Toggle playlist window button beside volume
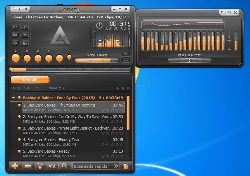This screenshot has width=250, height=176. point(126,60)
